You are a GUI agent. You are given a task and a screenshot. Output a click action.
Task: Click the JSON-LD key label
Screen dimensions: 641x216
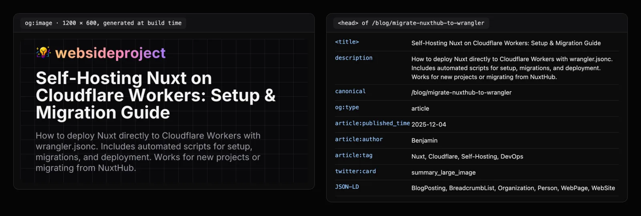pyautogui.click(x=347, y=187)
